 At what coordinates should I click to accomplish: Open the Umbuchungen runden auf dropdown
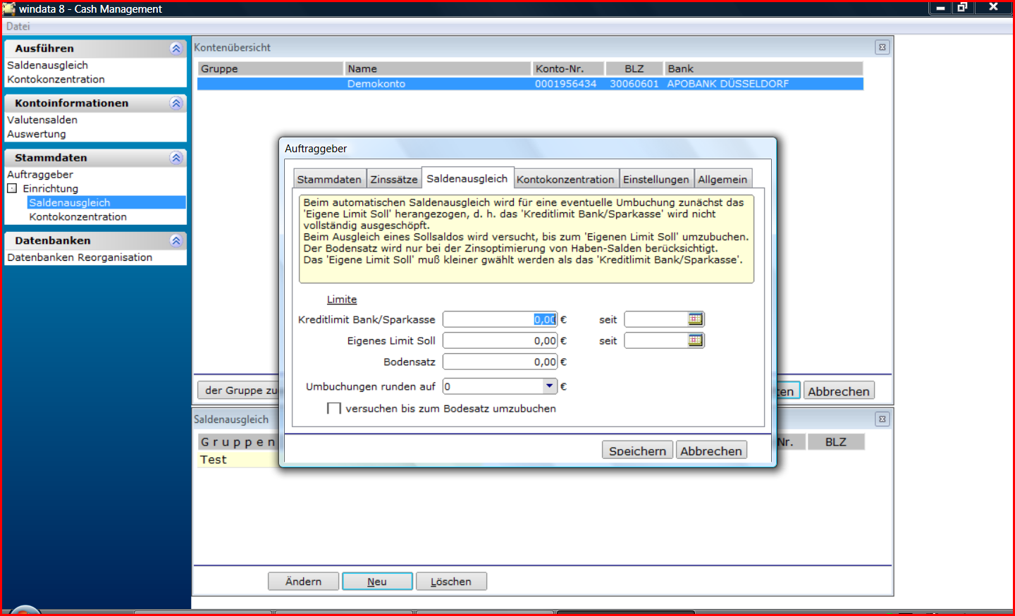click(x=550, y=386)
